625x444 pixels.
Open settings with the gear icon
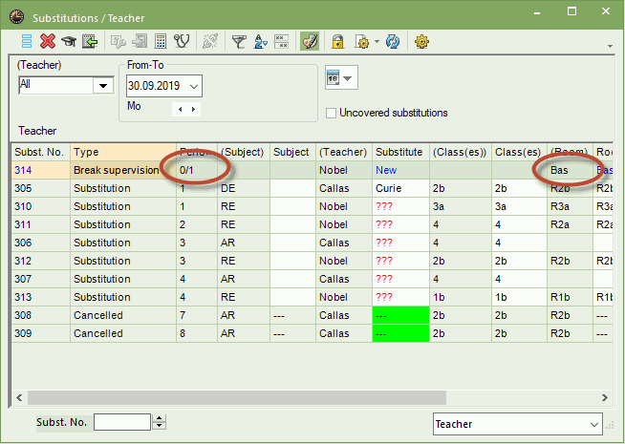click(421, 41)
